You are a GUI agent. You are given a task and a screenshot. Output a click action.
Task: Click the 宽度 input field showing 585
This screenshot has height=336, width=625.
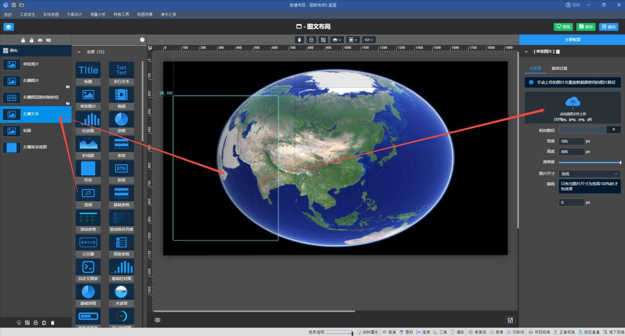pos(571,141)
